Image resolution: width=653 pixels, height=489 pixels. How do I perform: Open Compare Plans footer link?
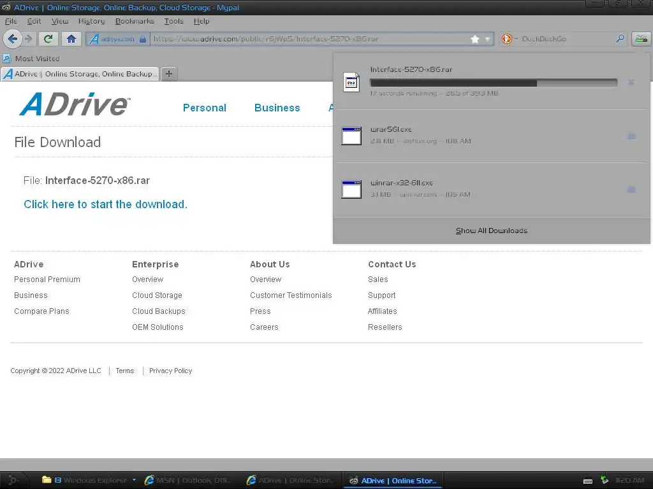pyautogui.click(x=41, y=311)
